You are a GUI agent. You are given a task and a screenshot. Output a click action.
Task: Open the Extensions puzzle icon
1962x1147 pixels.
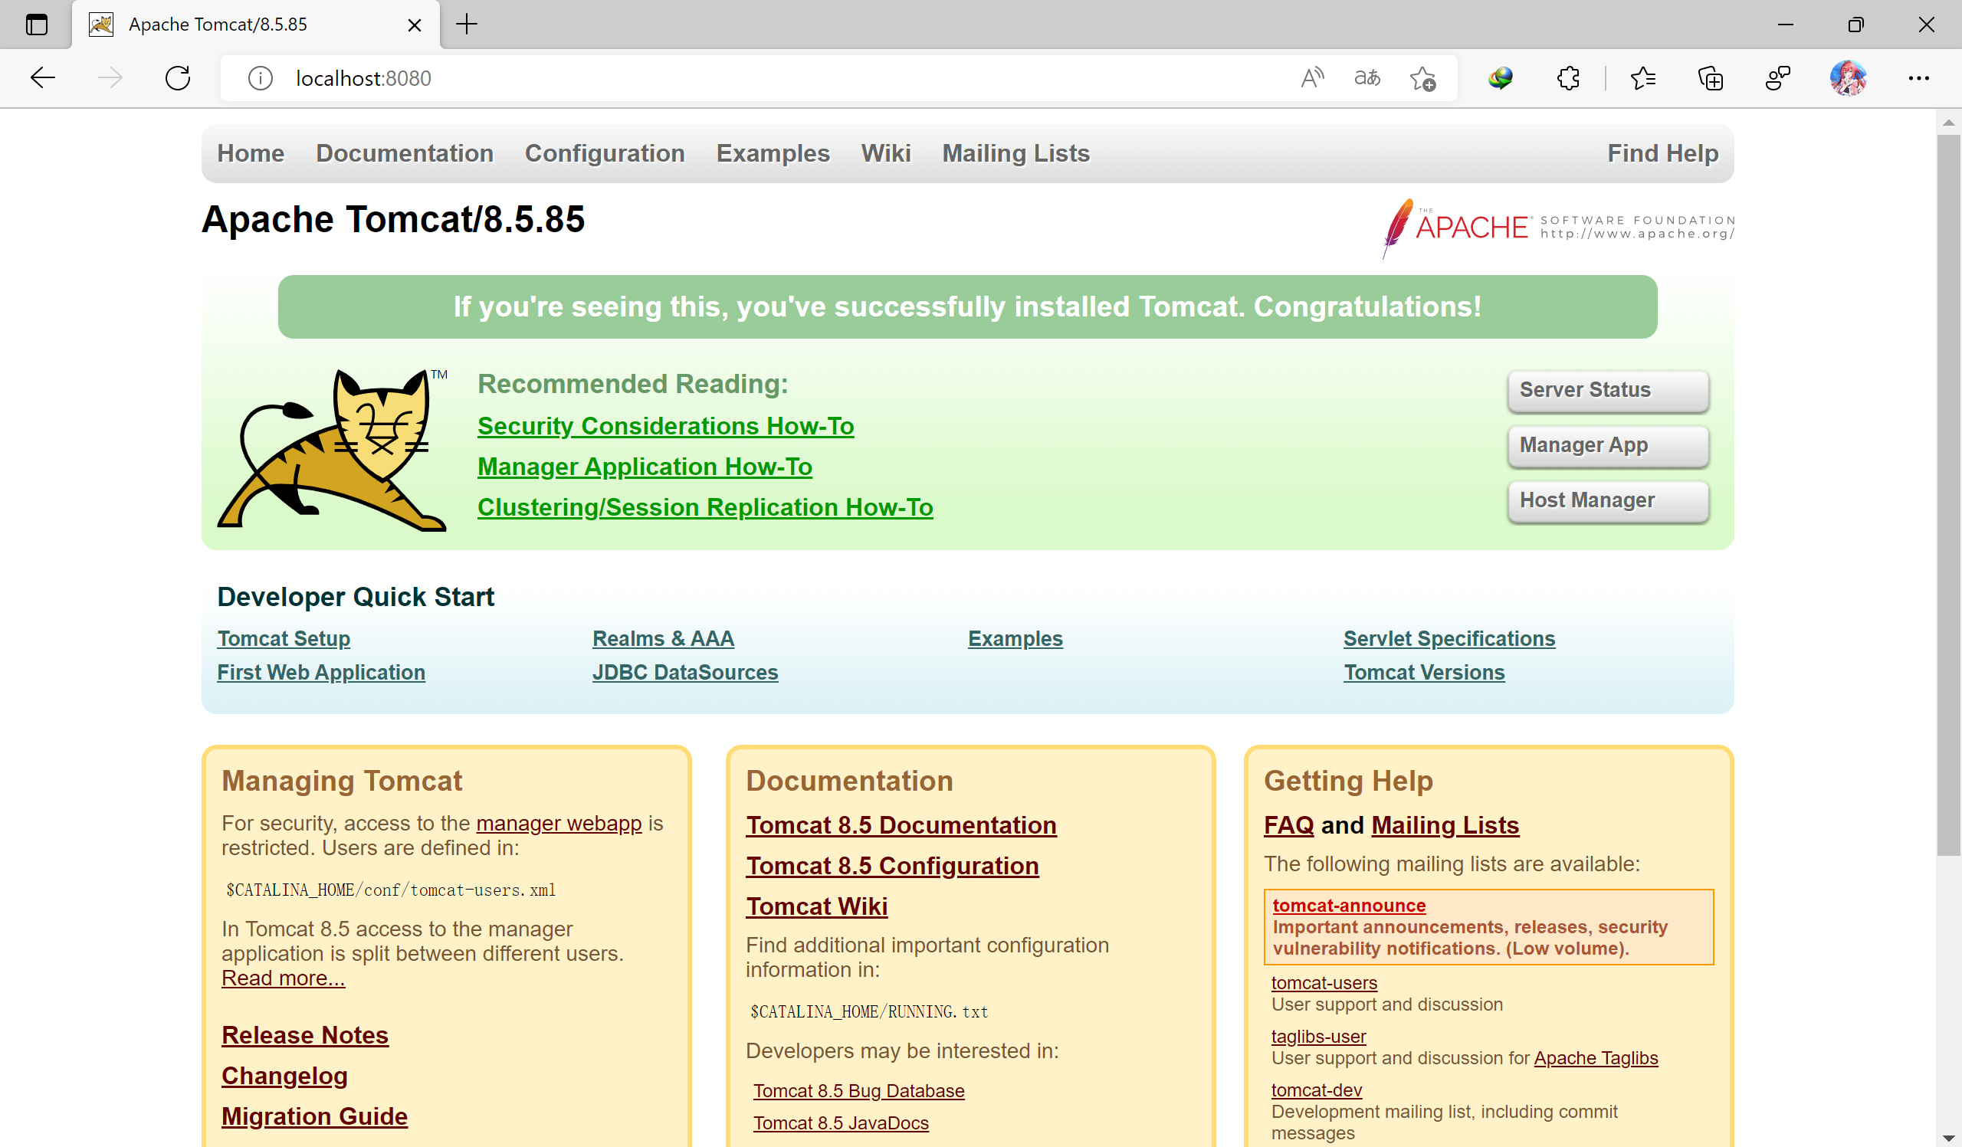[1567, 78]
